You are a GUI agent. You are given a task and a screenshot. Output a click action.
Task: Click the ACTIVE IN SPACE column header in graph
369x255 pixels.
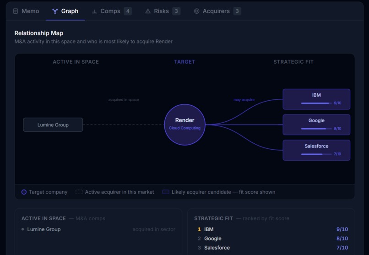click(76, 62)
